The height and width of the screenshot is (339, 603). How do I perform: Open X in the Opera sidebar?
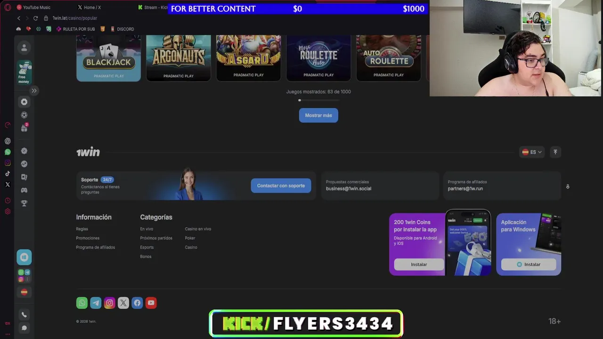tap(8, 185)
